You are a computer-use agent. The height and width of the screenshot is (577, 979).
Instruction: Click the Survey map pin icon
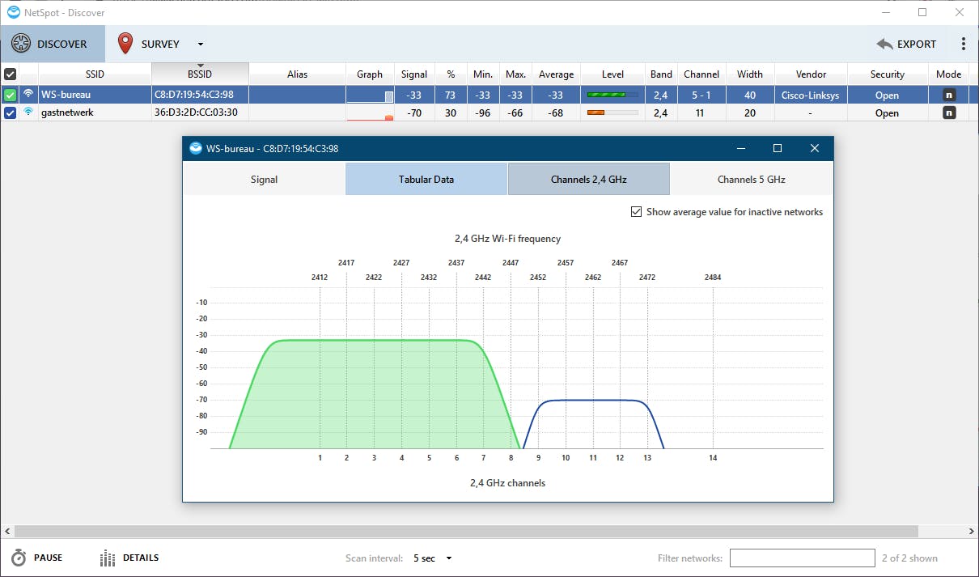pyautogui.click(x=125, y=44)
